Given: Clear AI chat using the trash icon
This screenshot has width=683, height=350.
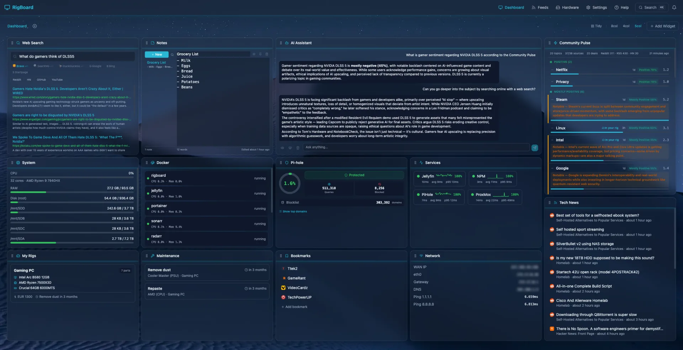Looking at the screenshot, I should [298, 148].
